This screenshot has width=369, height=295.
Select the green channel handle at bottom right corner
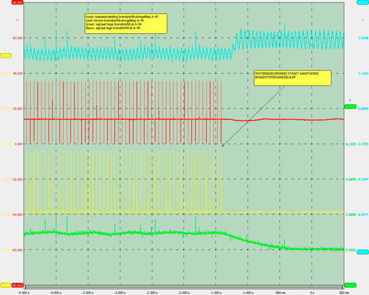coord(351,285)
